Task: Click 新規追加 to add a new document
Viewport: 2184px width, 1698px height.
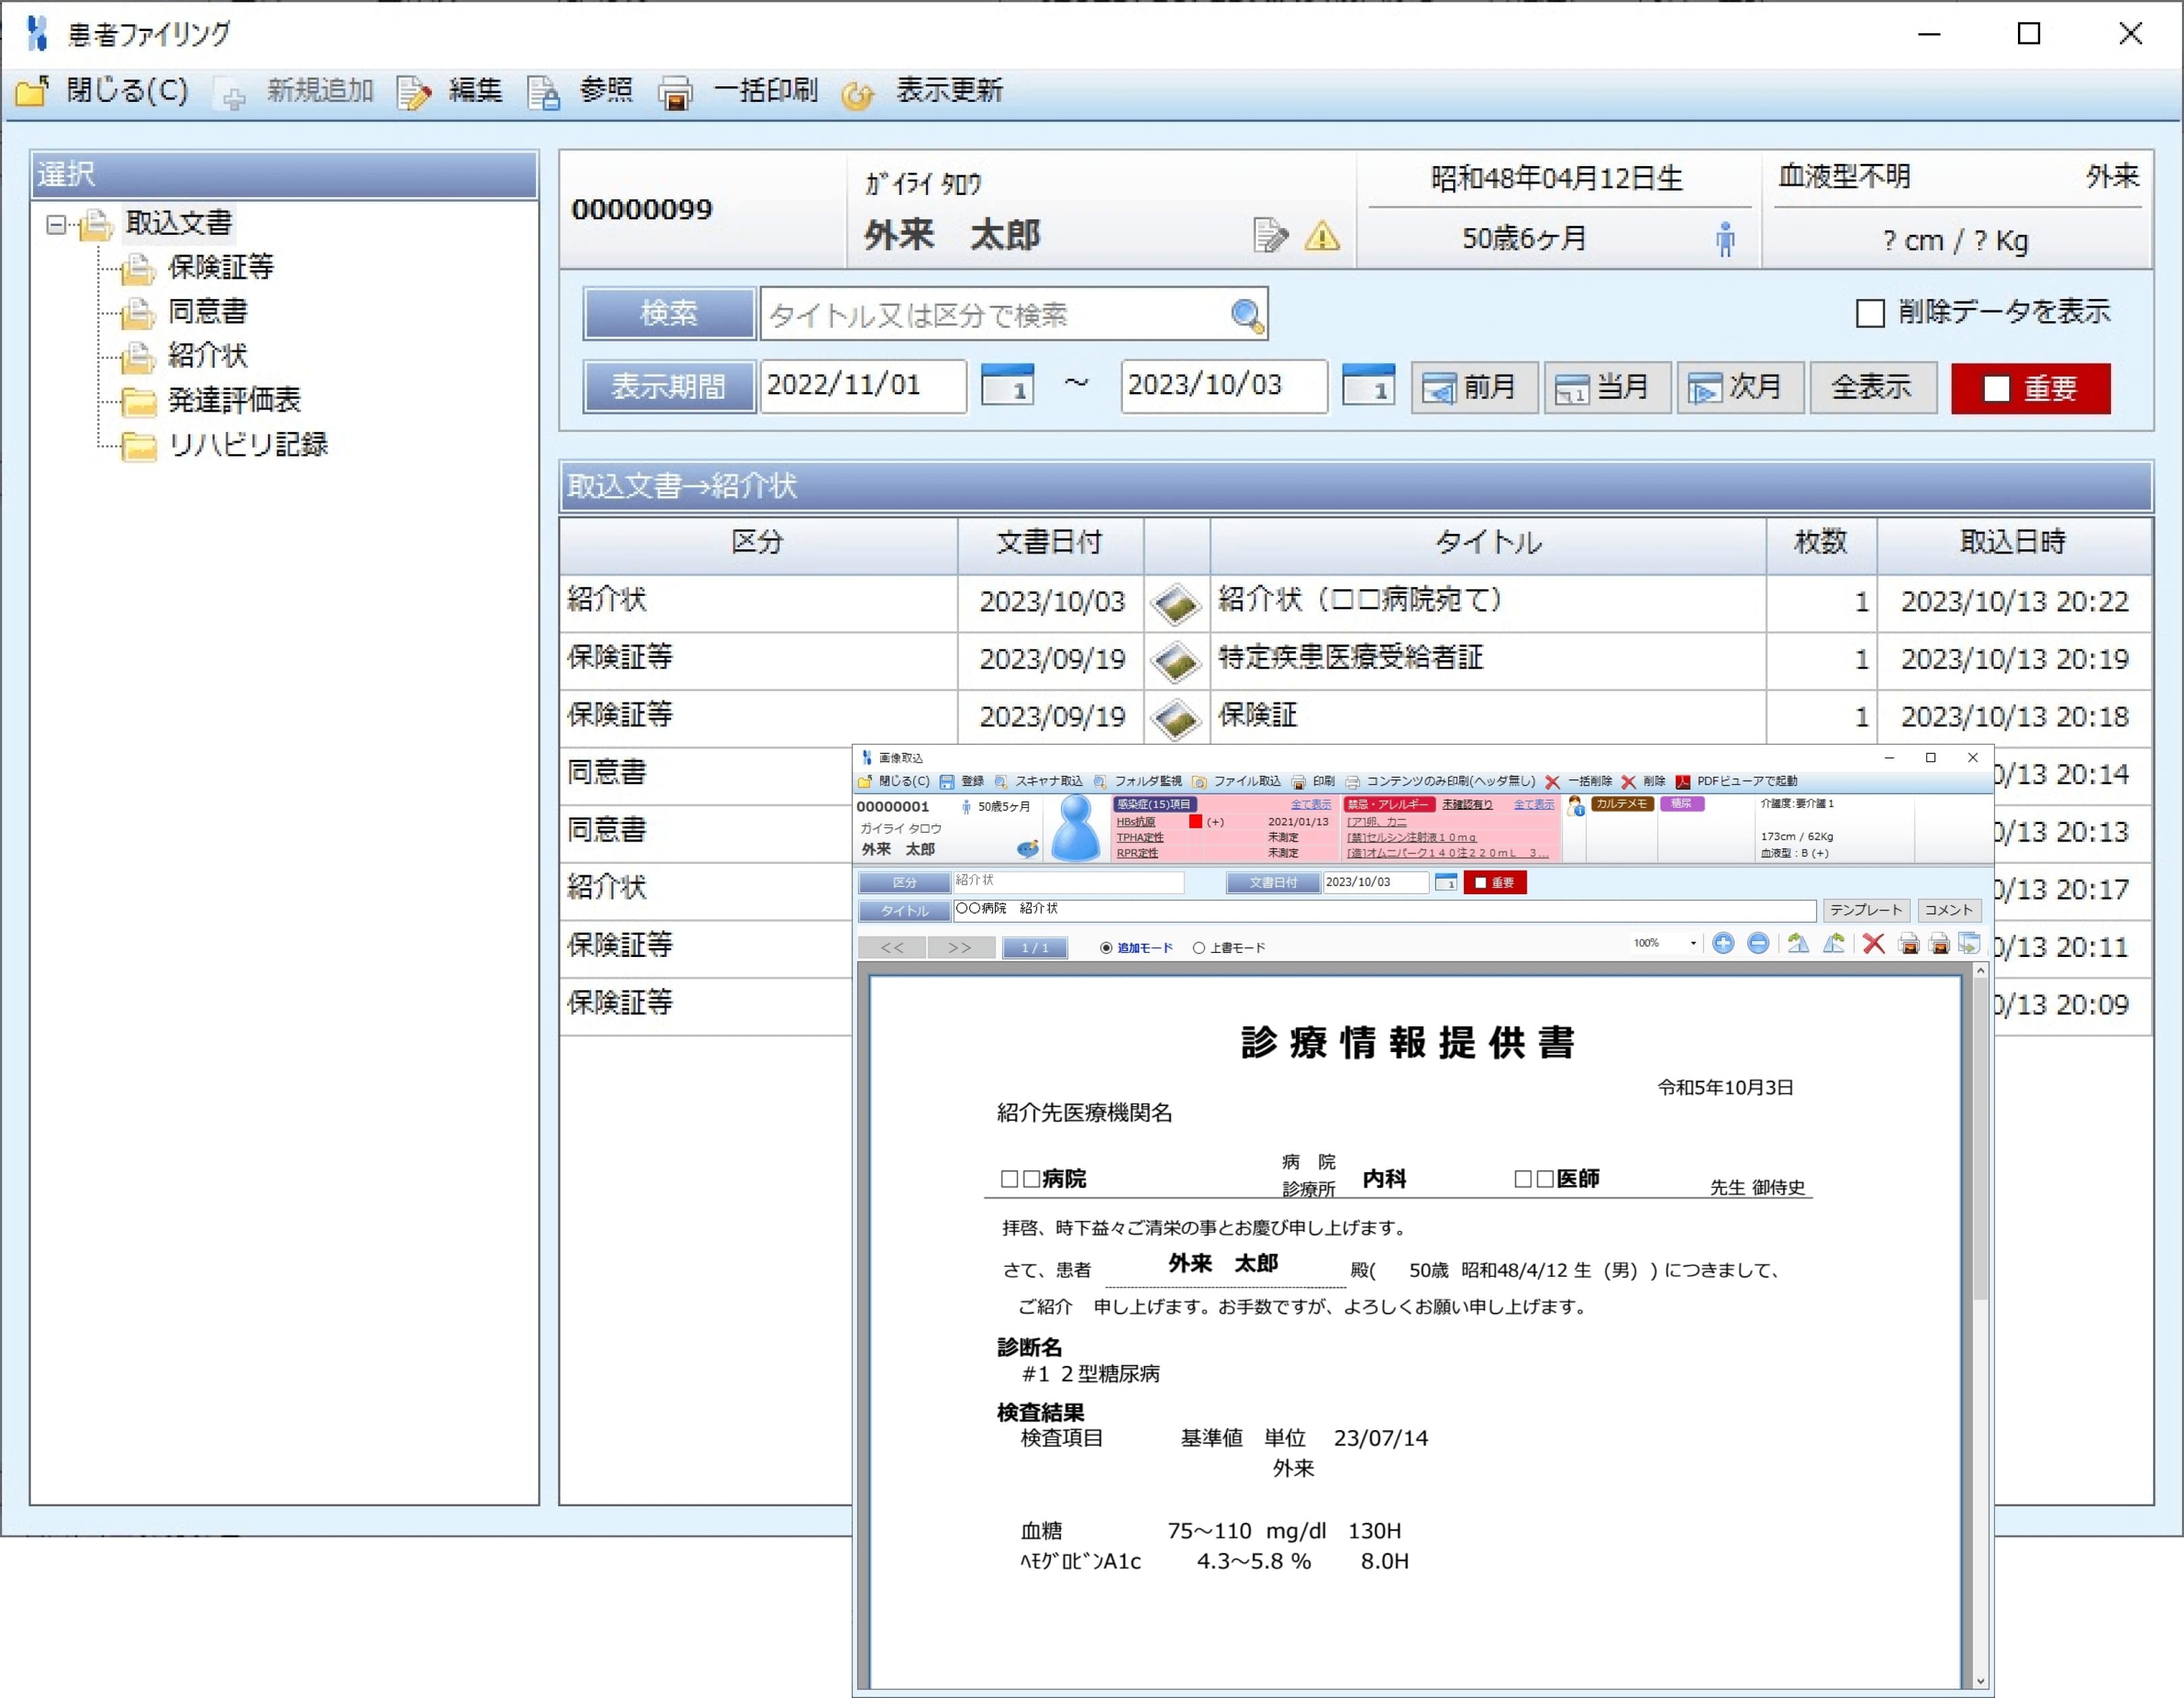Action: (318, 91)
